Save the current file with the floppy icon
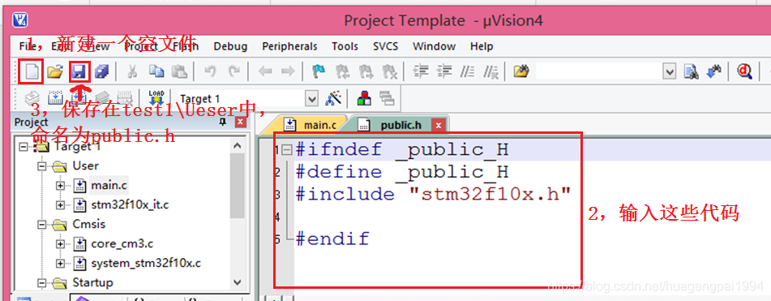 tap(79, 72)
